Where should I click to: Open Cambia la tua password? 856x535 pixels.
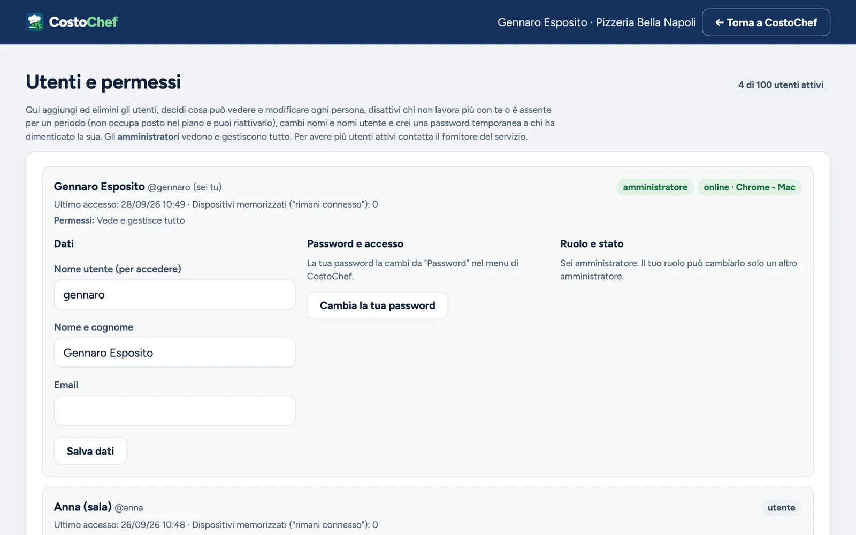377,305
